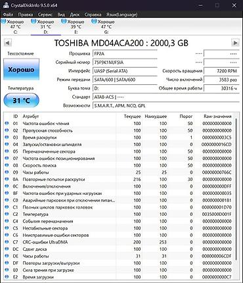The image size is (243, 283).
Task: Select row Повторы загрузки/выгрузки
Action: 118,263
